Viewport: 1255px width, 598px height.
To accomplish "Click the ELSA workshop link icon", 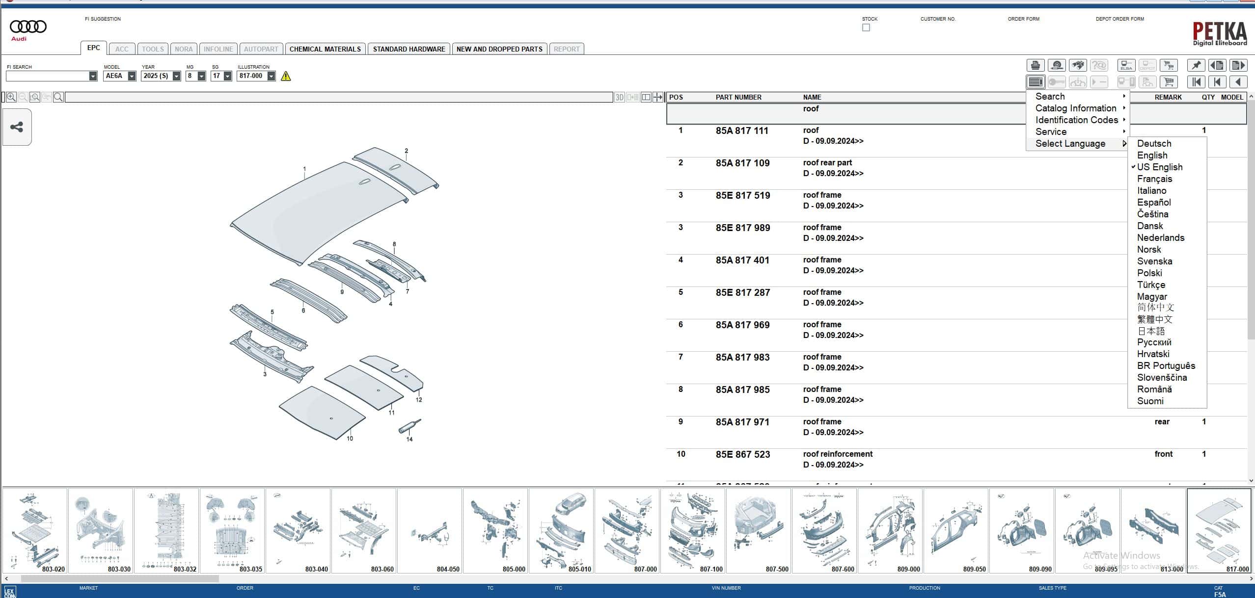I will 1126,65.
